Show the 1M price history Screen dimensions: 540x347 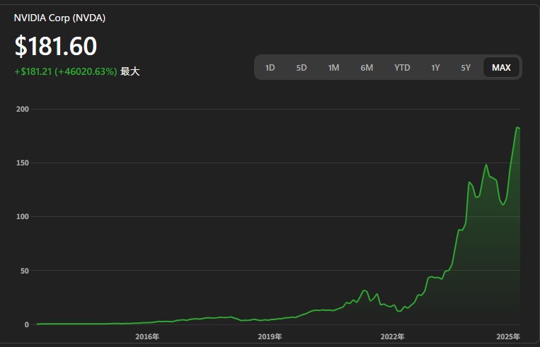click(x=333, y=68)
